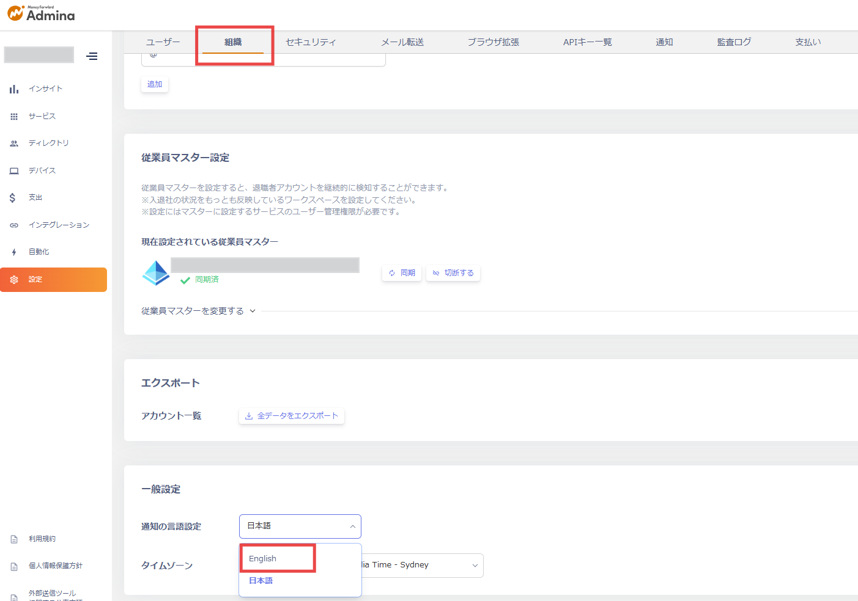Click the 同期 sync button
This screenshot has width=858, height=601.
402,273
